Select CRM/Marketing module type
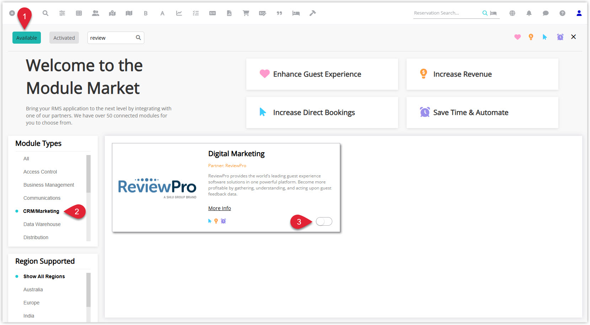 41,211
